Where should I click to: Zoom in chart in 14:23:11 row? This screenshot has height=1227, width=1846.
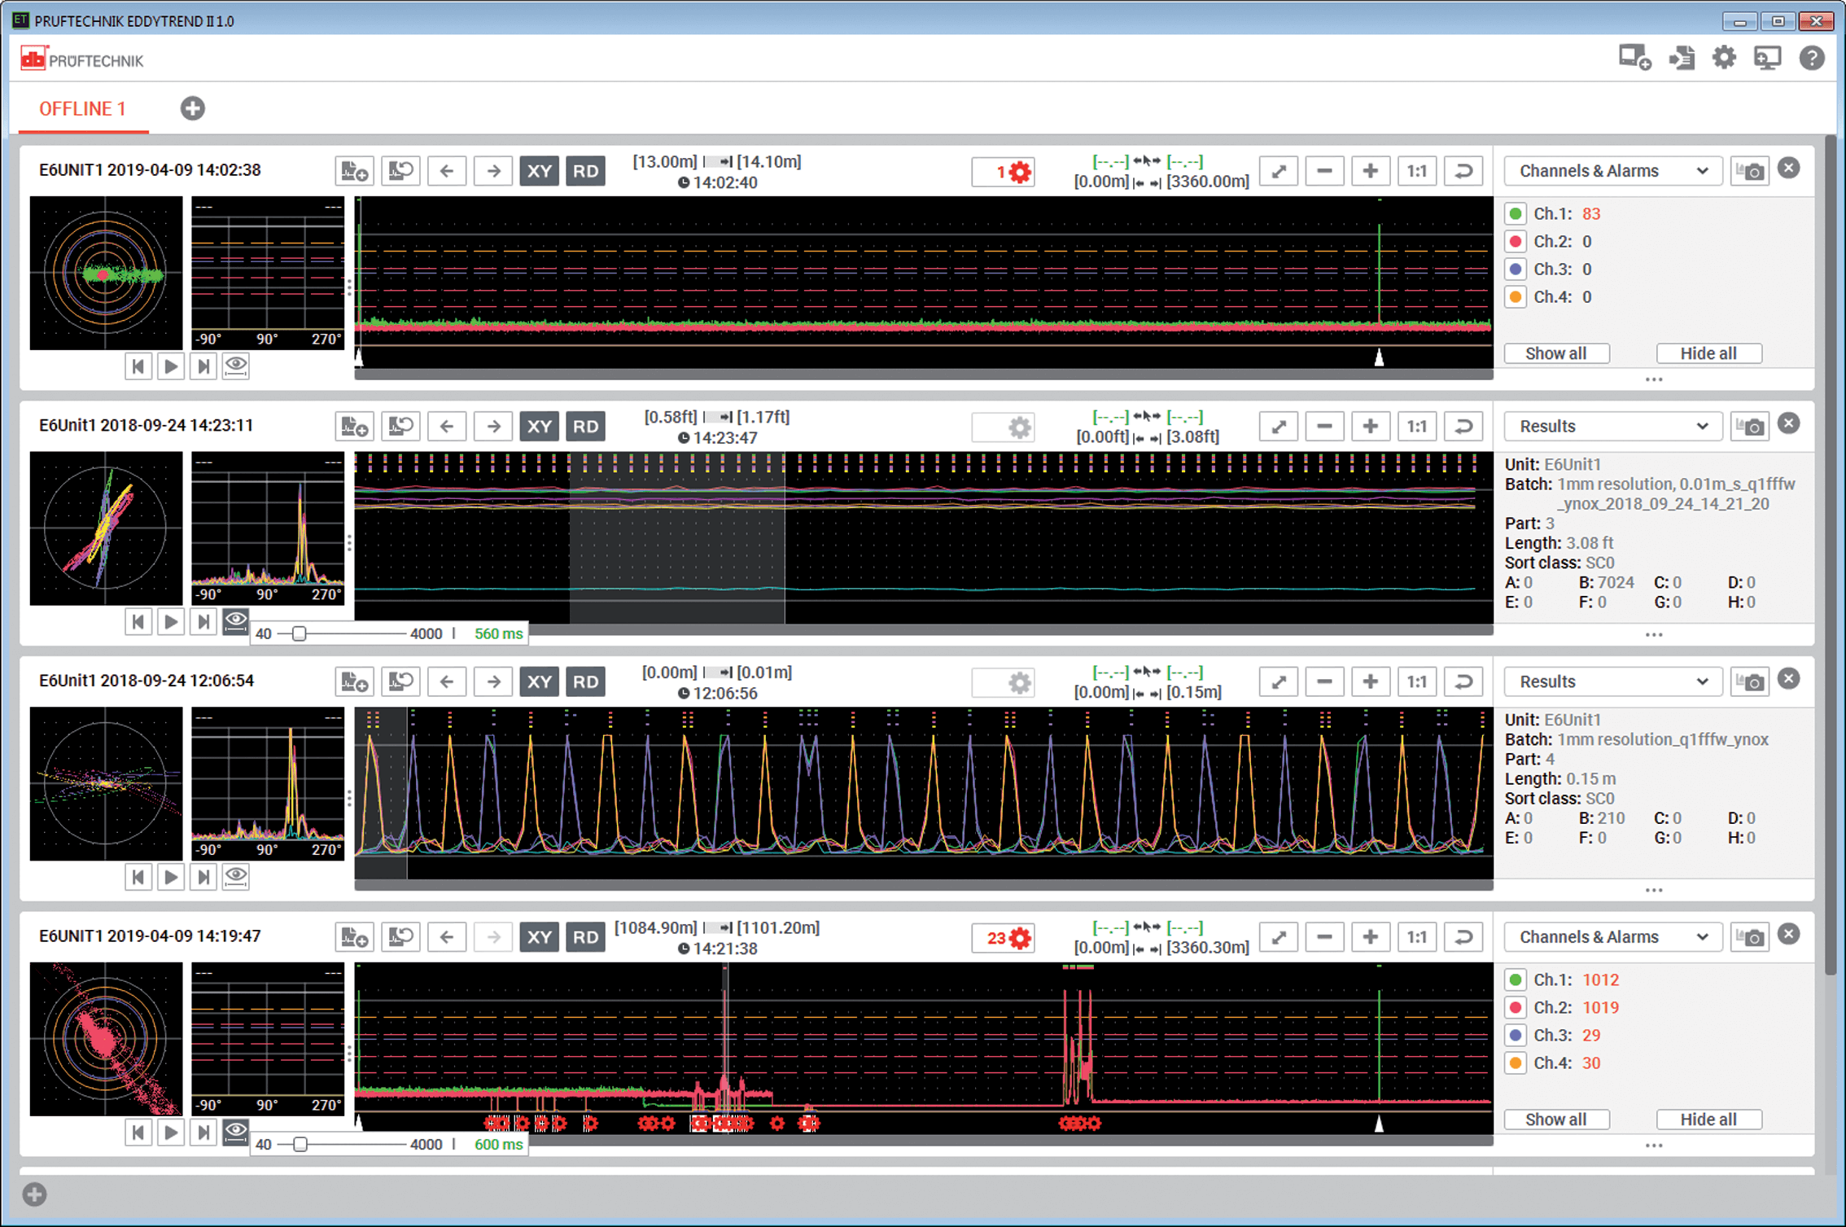(1371, 427)
